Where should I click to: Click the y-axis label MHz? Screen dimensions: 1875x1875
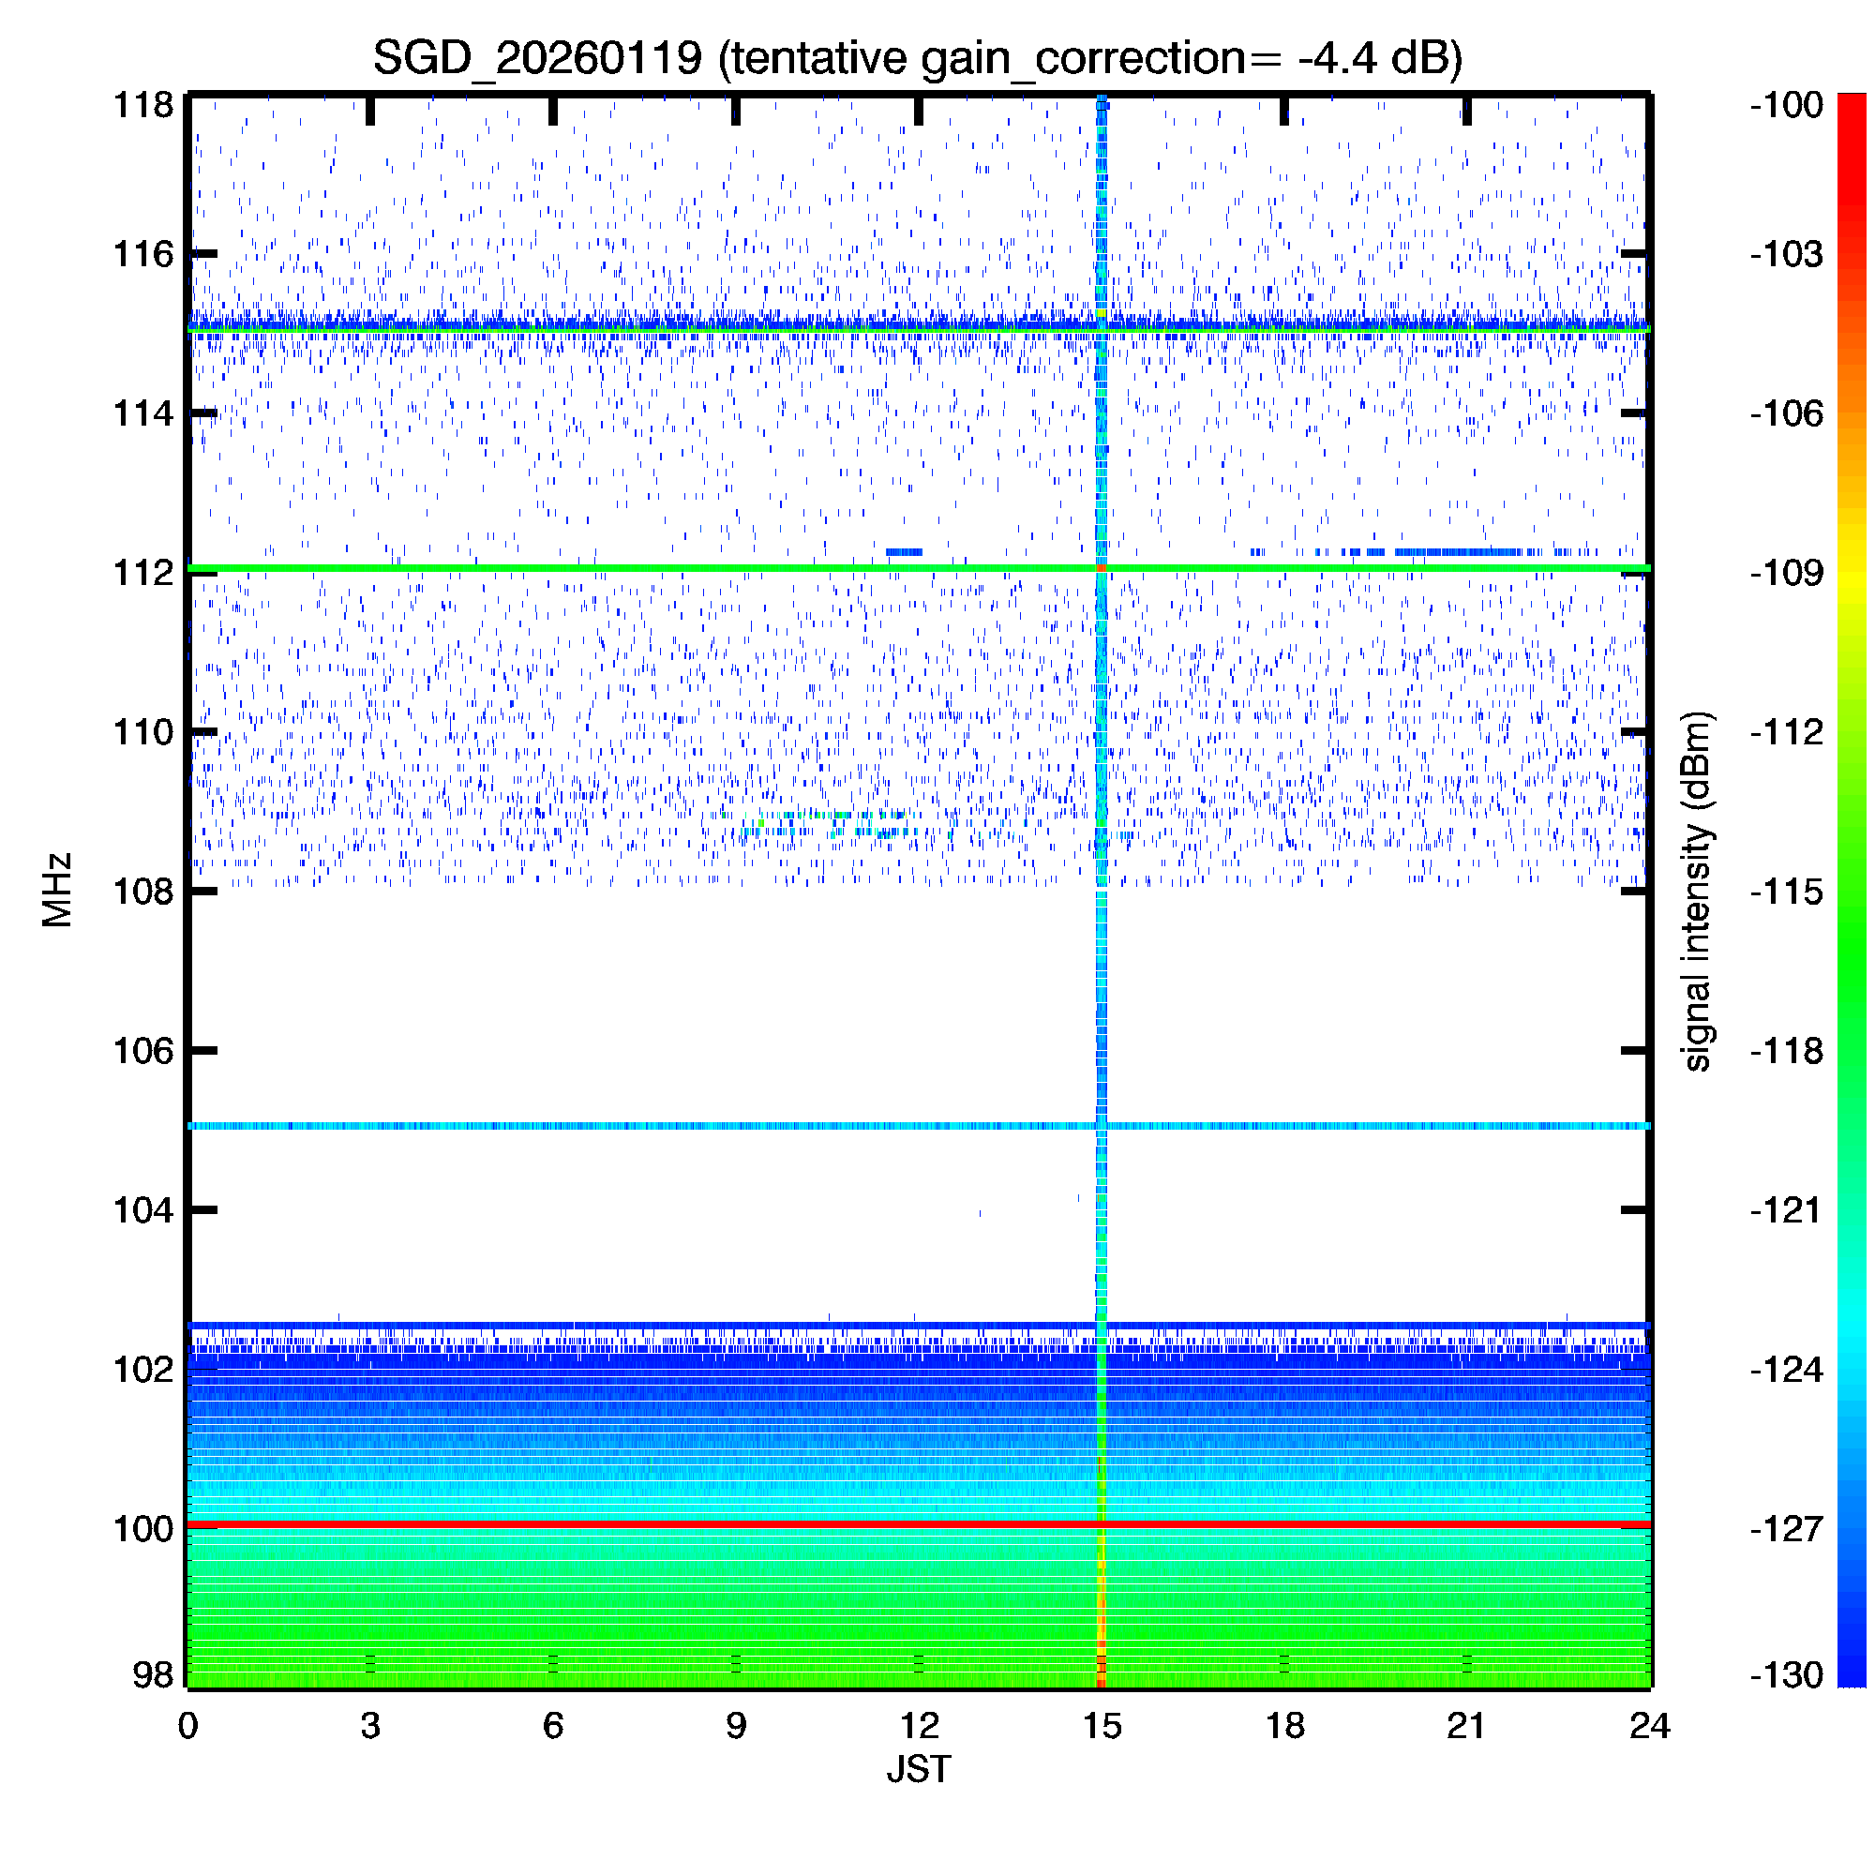[x=57, y=890]
